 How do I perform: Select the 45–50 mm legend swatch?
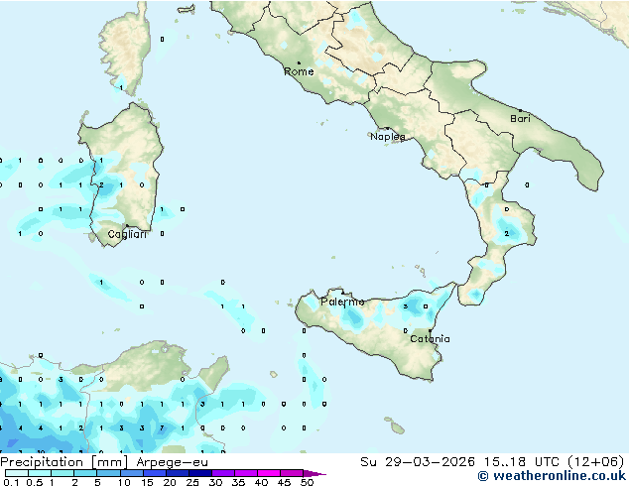coord(292,473)
